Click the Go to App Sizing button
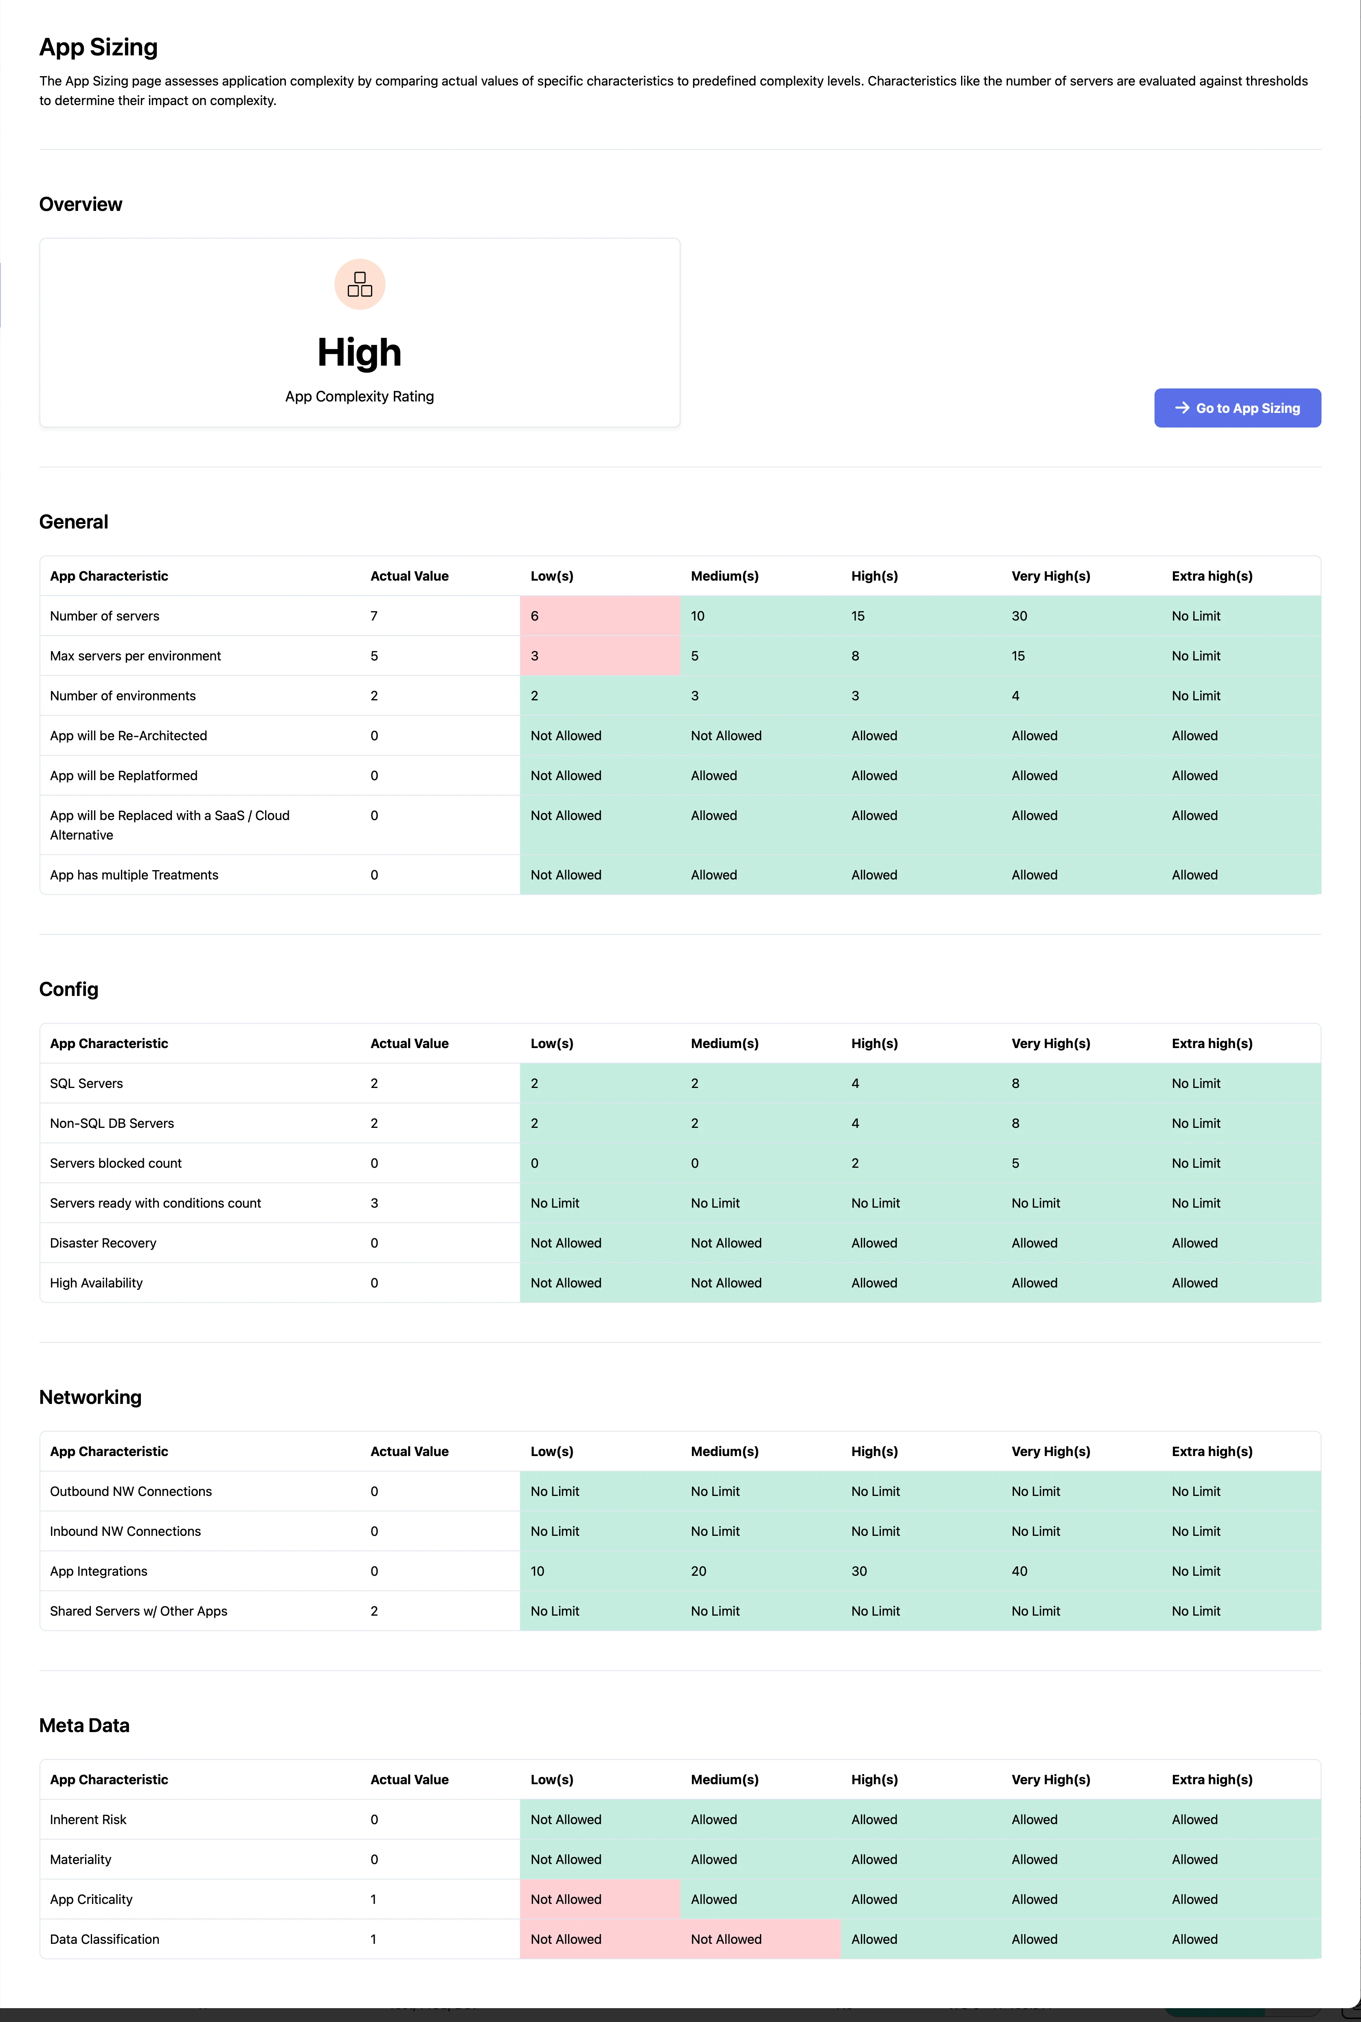Screen dimensions: 1361x2022 tap(1237, 408)
